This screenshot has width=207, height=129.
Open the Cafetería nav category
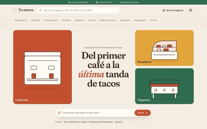(x=35, y=20)
